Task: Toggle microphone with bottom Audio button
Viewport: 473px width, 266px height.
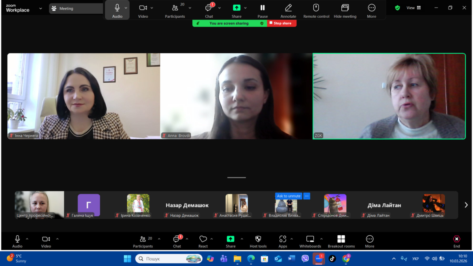Action: 17,239
